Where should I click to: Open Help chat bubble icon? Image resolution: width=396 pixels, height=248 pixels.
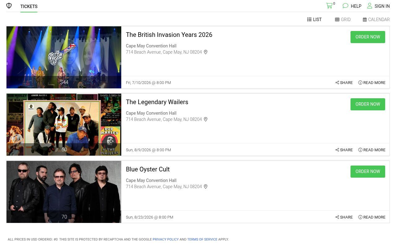click(x=346, y=6)
